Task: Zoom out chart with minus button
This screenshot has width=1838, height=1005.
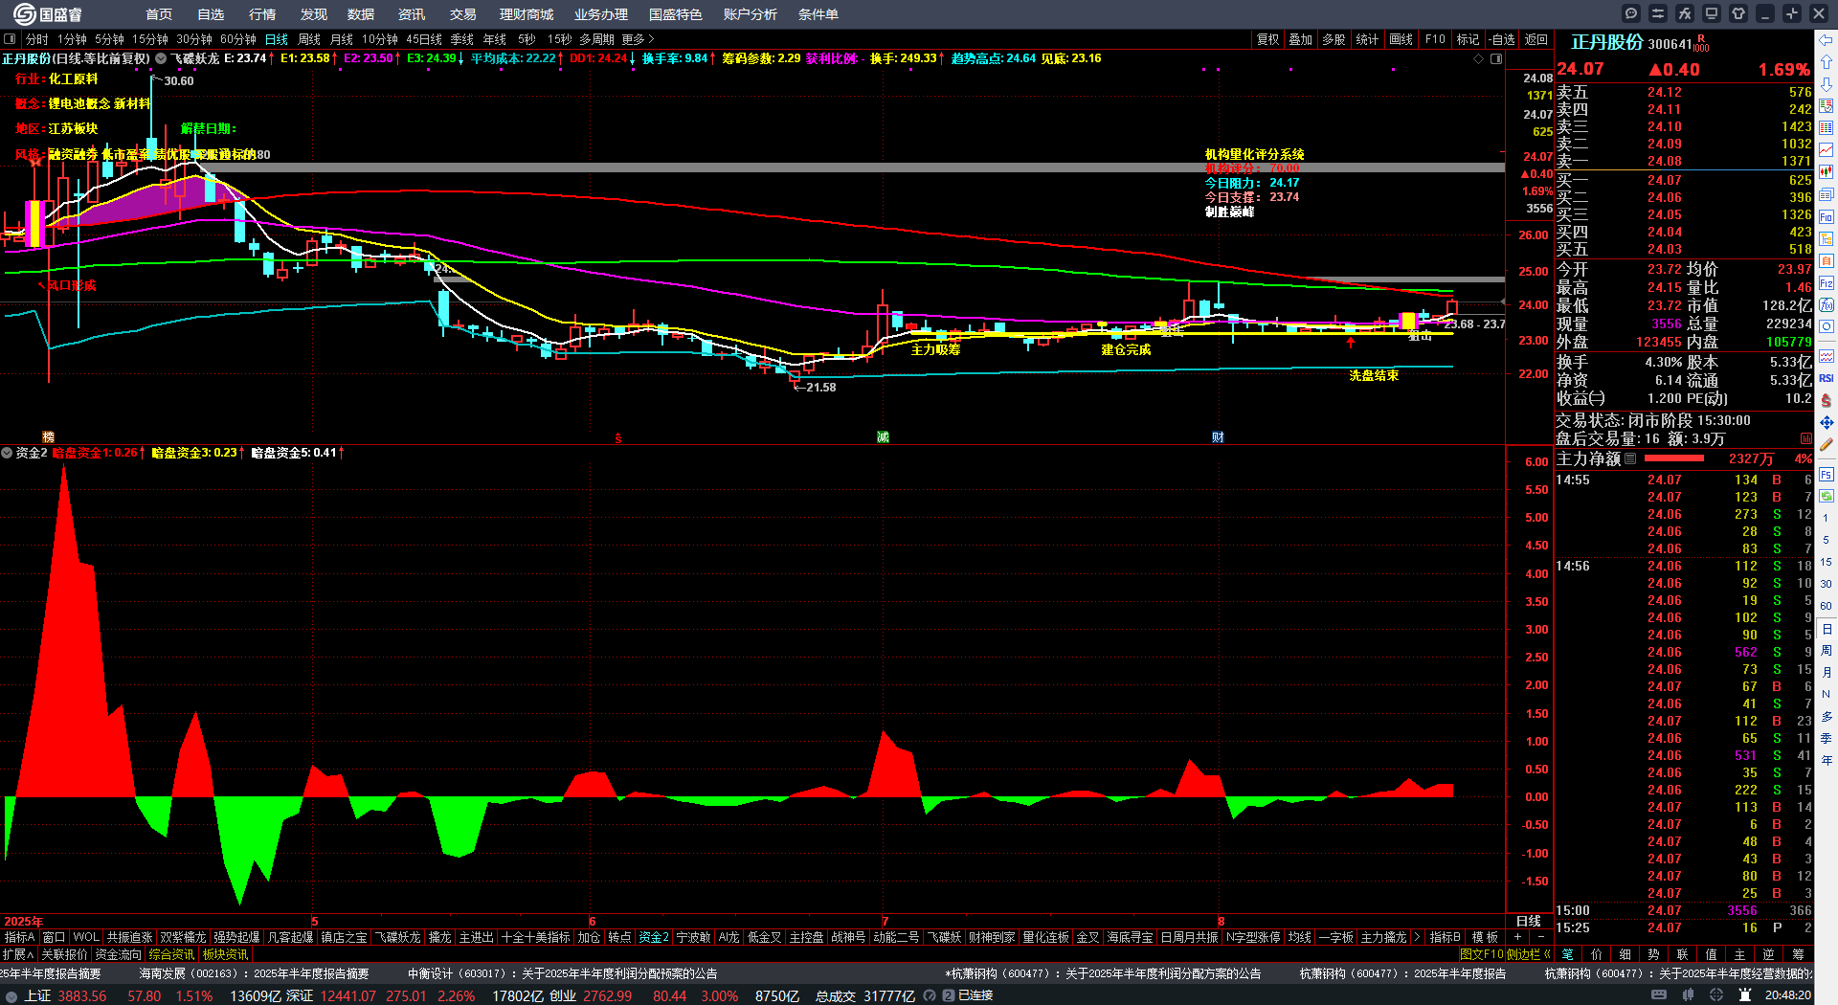Action: pos(1541,937)
